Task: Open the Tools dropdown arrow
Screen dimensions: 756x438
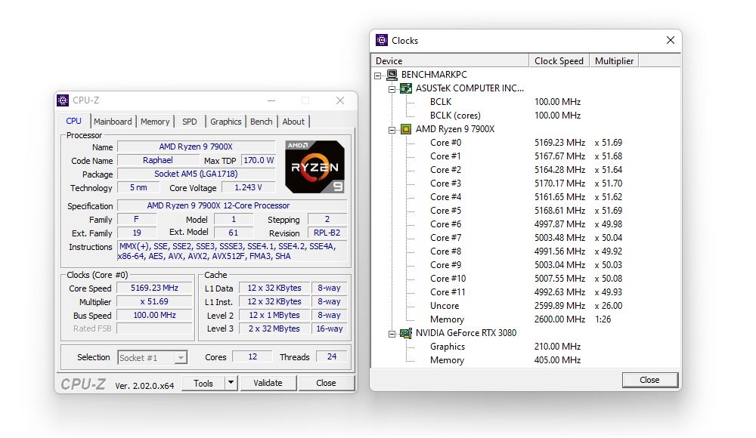Action: click(231, 383)
